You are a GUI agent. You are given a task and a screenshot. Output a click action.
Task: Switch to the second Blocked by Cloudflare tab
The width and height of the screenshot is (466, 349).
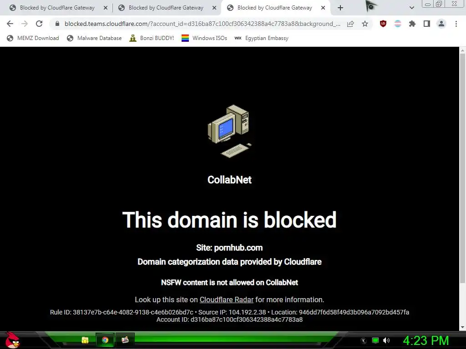point(167,8)
